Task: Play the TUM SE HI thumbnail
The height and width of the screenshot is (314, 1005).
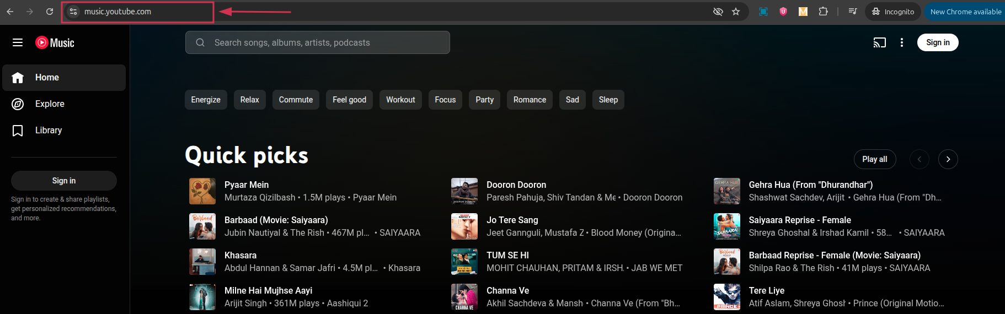Action: pyautogui.click(x=464, y=262)
